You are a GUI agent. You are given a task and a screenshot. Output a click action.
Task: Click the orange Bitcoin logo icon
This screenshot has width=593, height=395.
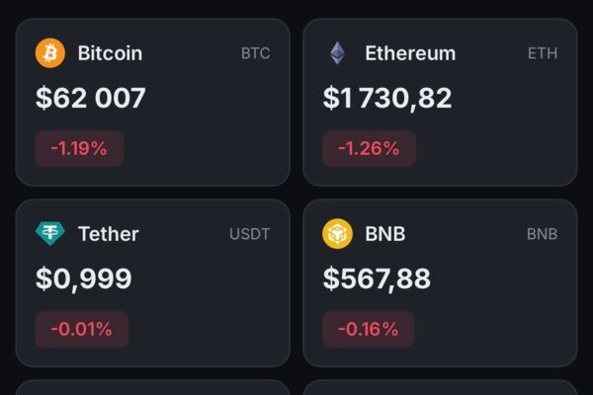(x=50, y=53)
